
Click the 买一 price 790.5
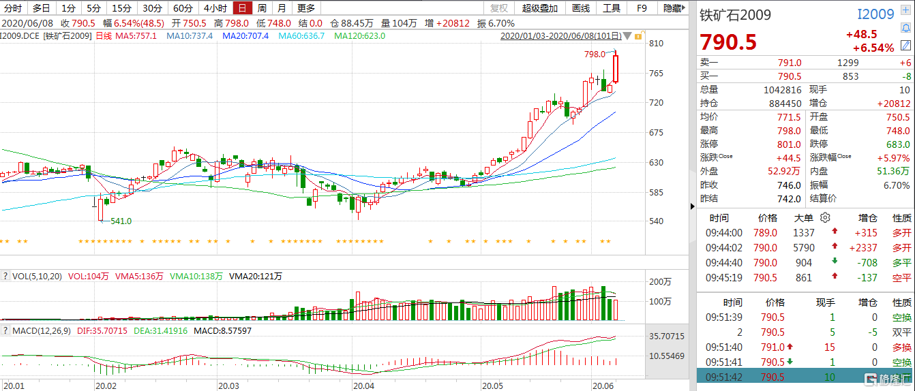(x=790, y=76)
